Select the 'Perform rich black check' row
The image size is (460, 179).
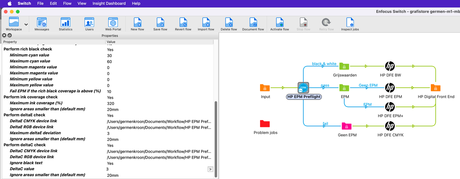pyautogui.click(x=108, y=49)
